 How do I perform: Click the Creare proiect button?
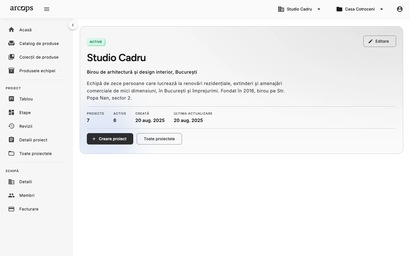tap(110, 139)
